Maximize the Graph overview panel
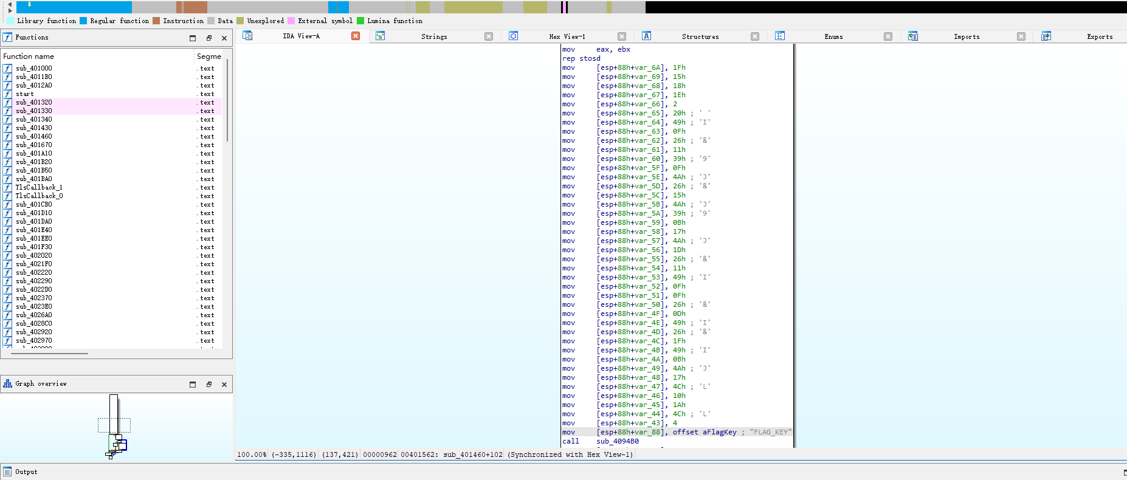 pos(193,384)
